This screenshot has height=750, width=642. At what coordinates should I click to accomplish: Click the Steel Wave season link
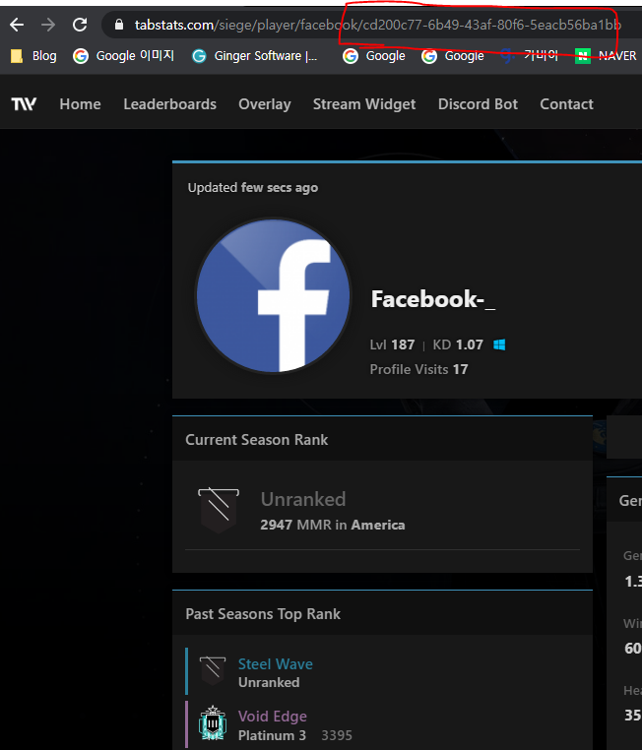[x=276, y=664]
